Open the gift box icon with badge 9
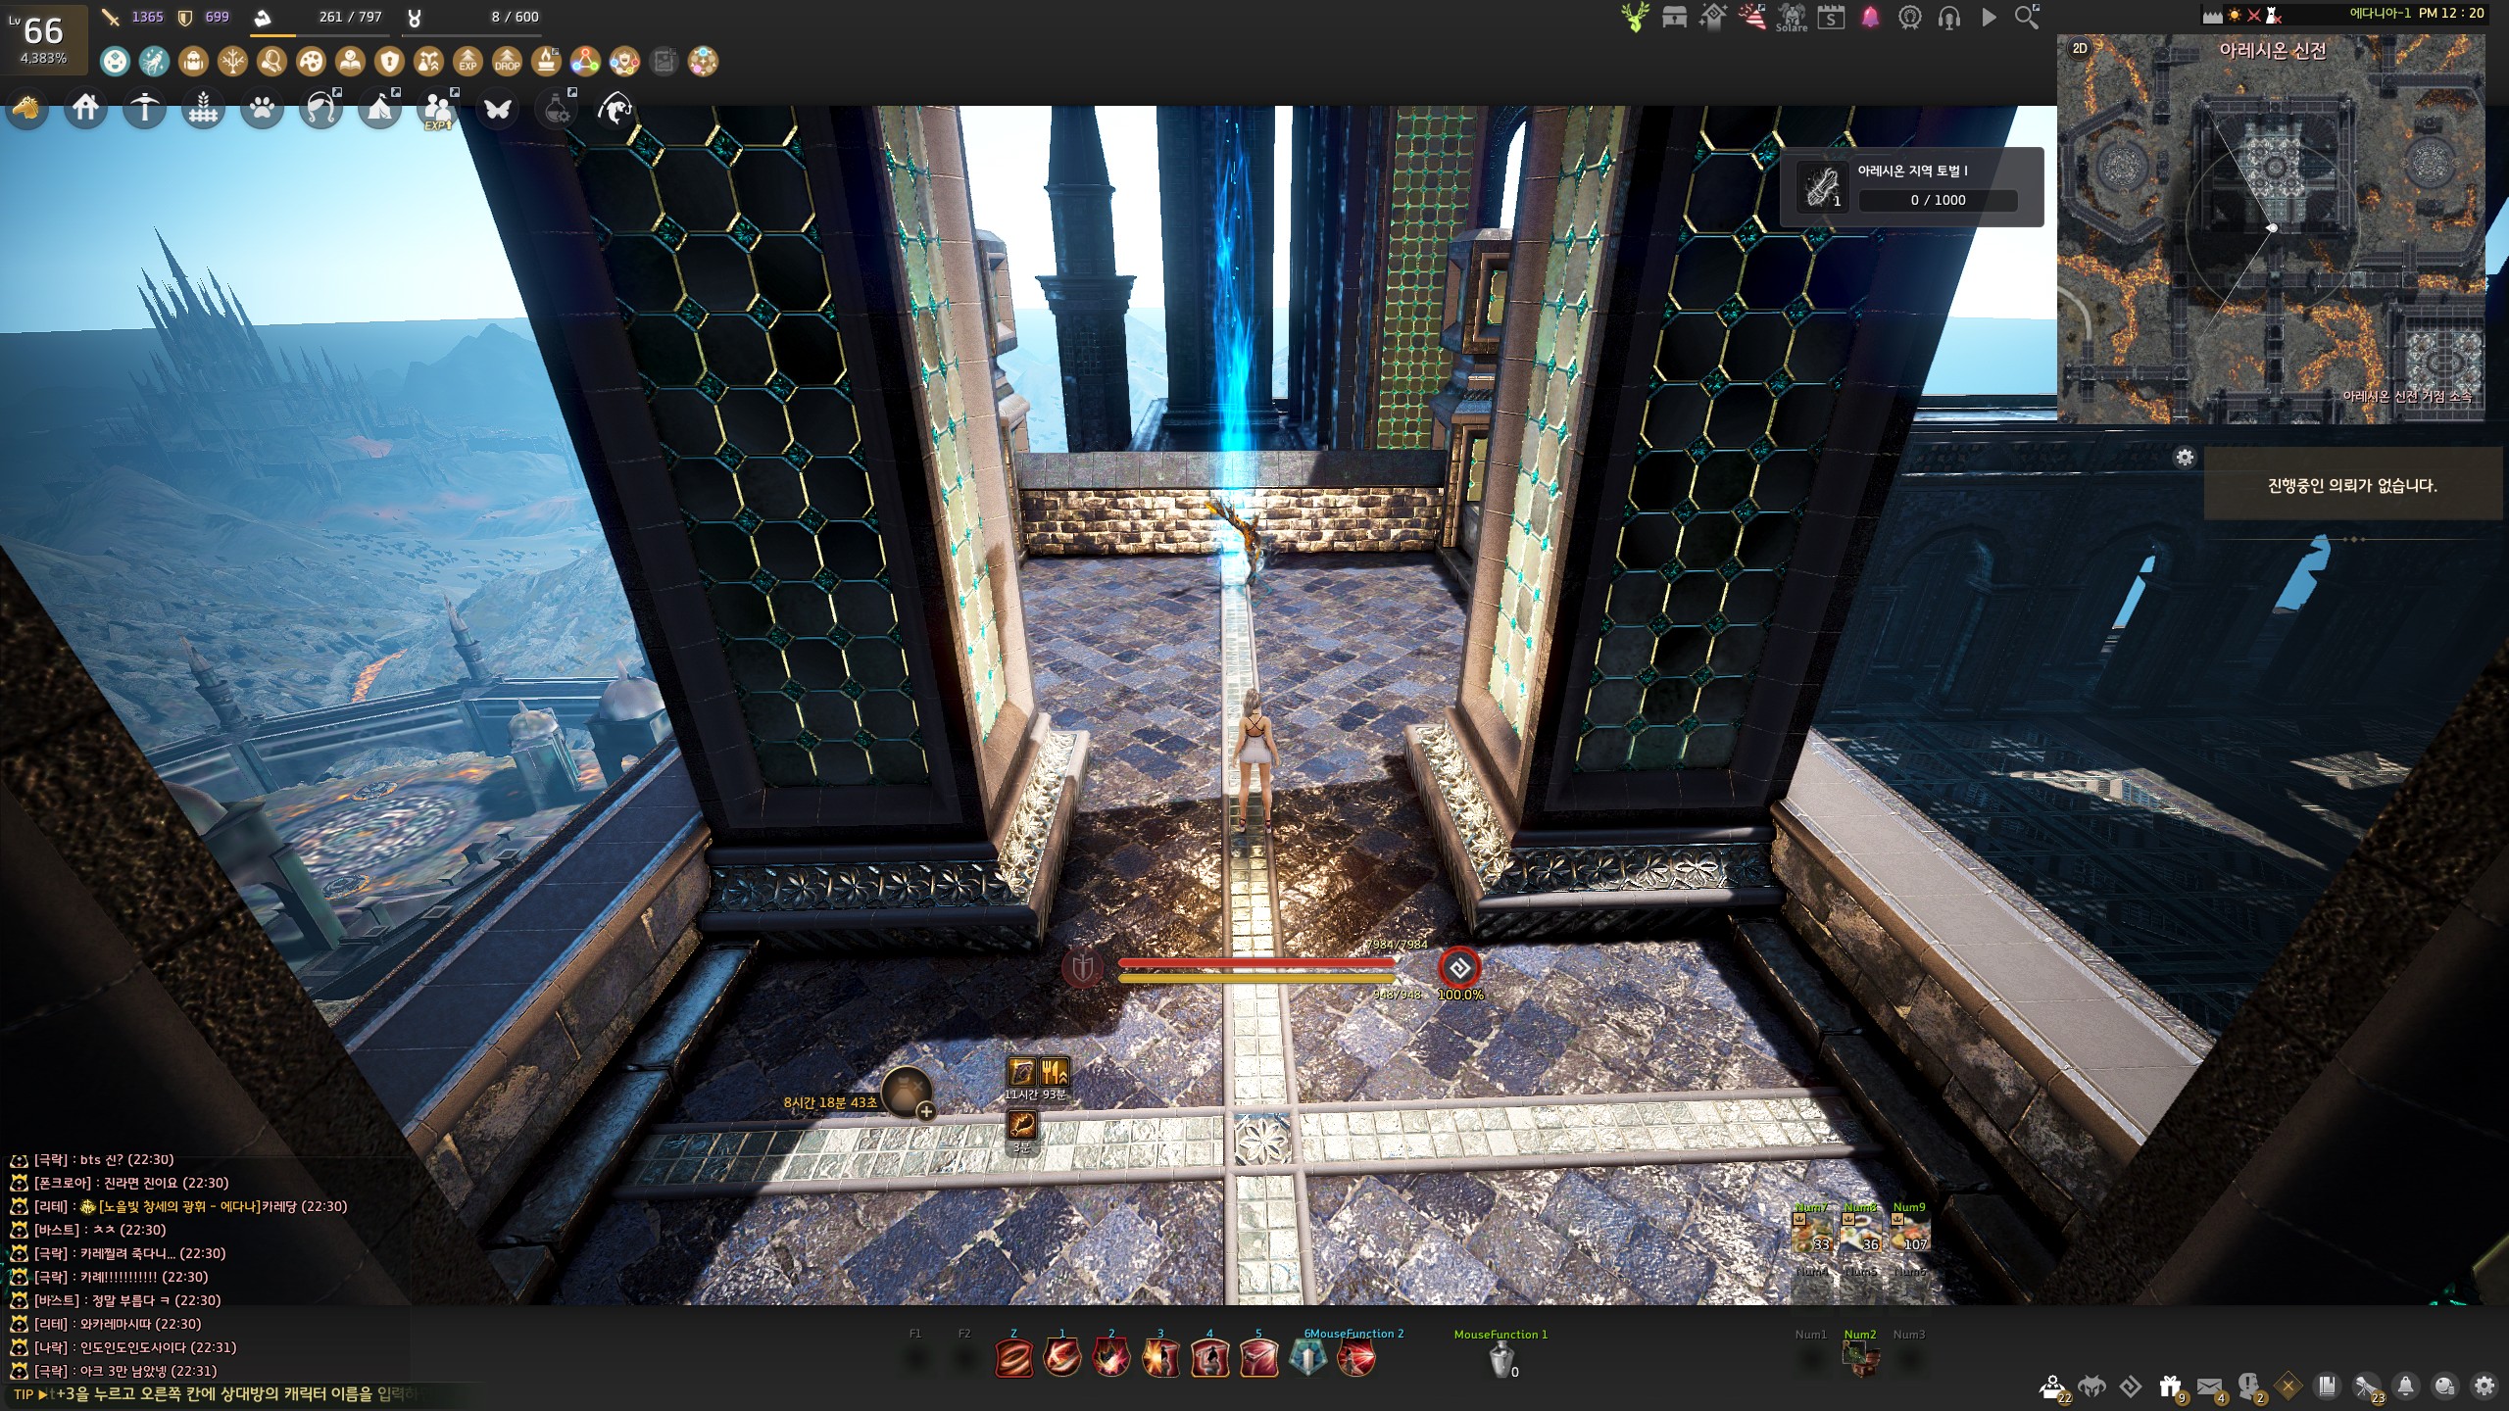 coord(2170,1387)
